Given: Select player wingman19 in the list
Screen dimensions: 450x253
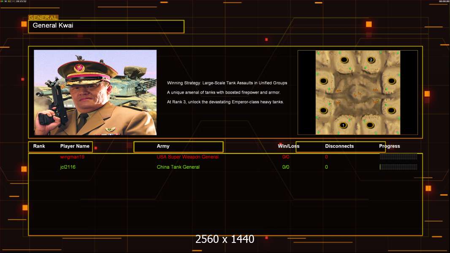Looking at the screenshot, I should [72, 157].
